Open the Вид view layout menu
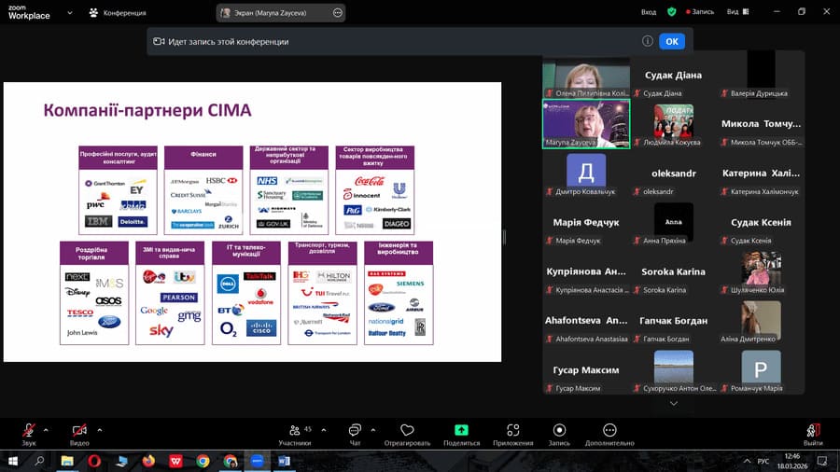Screen dimensions: 840x472 pos(736,12)
